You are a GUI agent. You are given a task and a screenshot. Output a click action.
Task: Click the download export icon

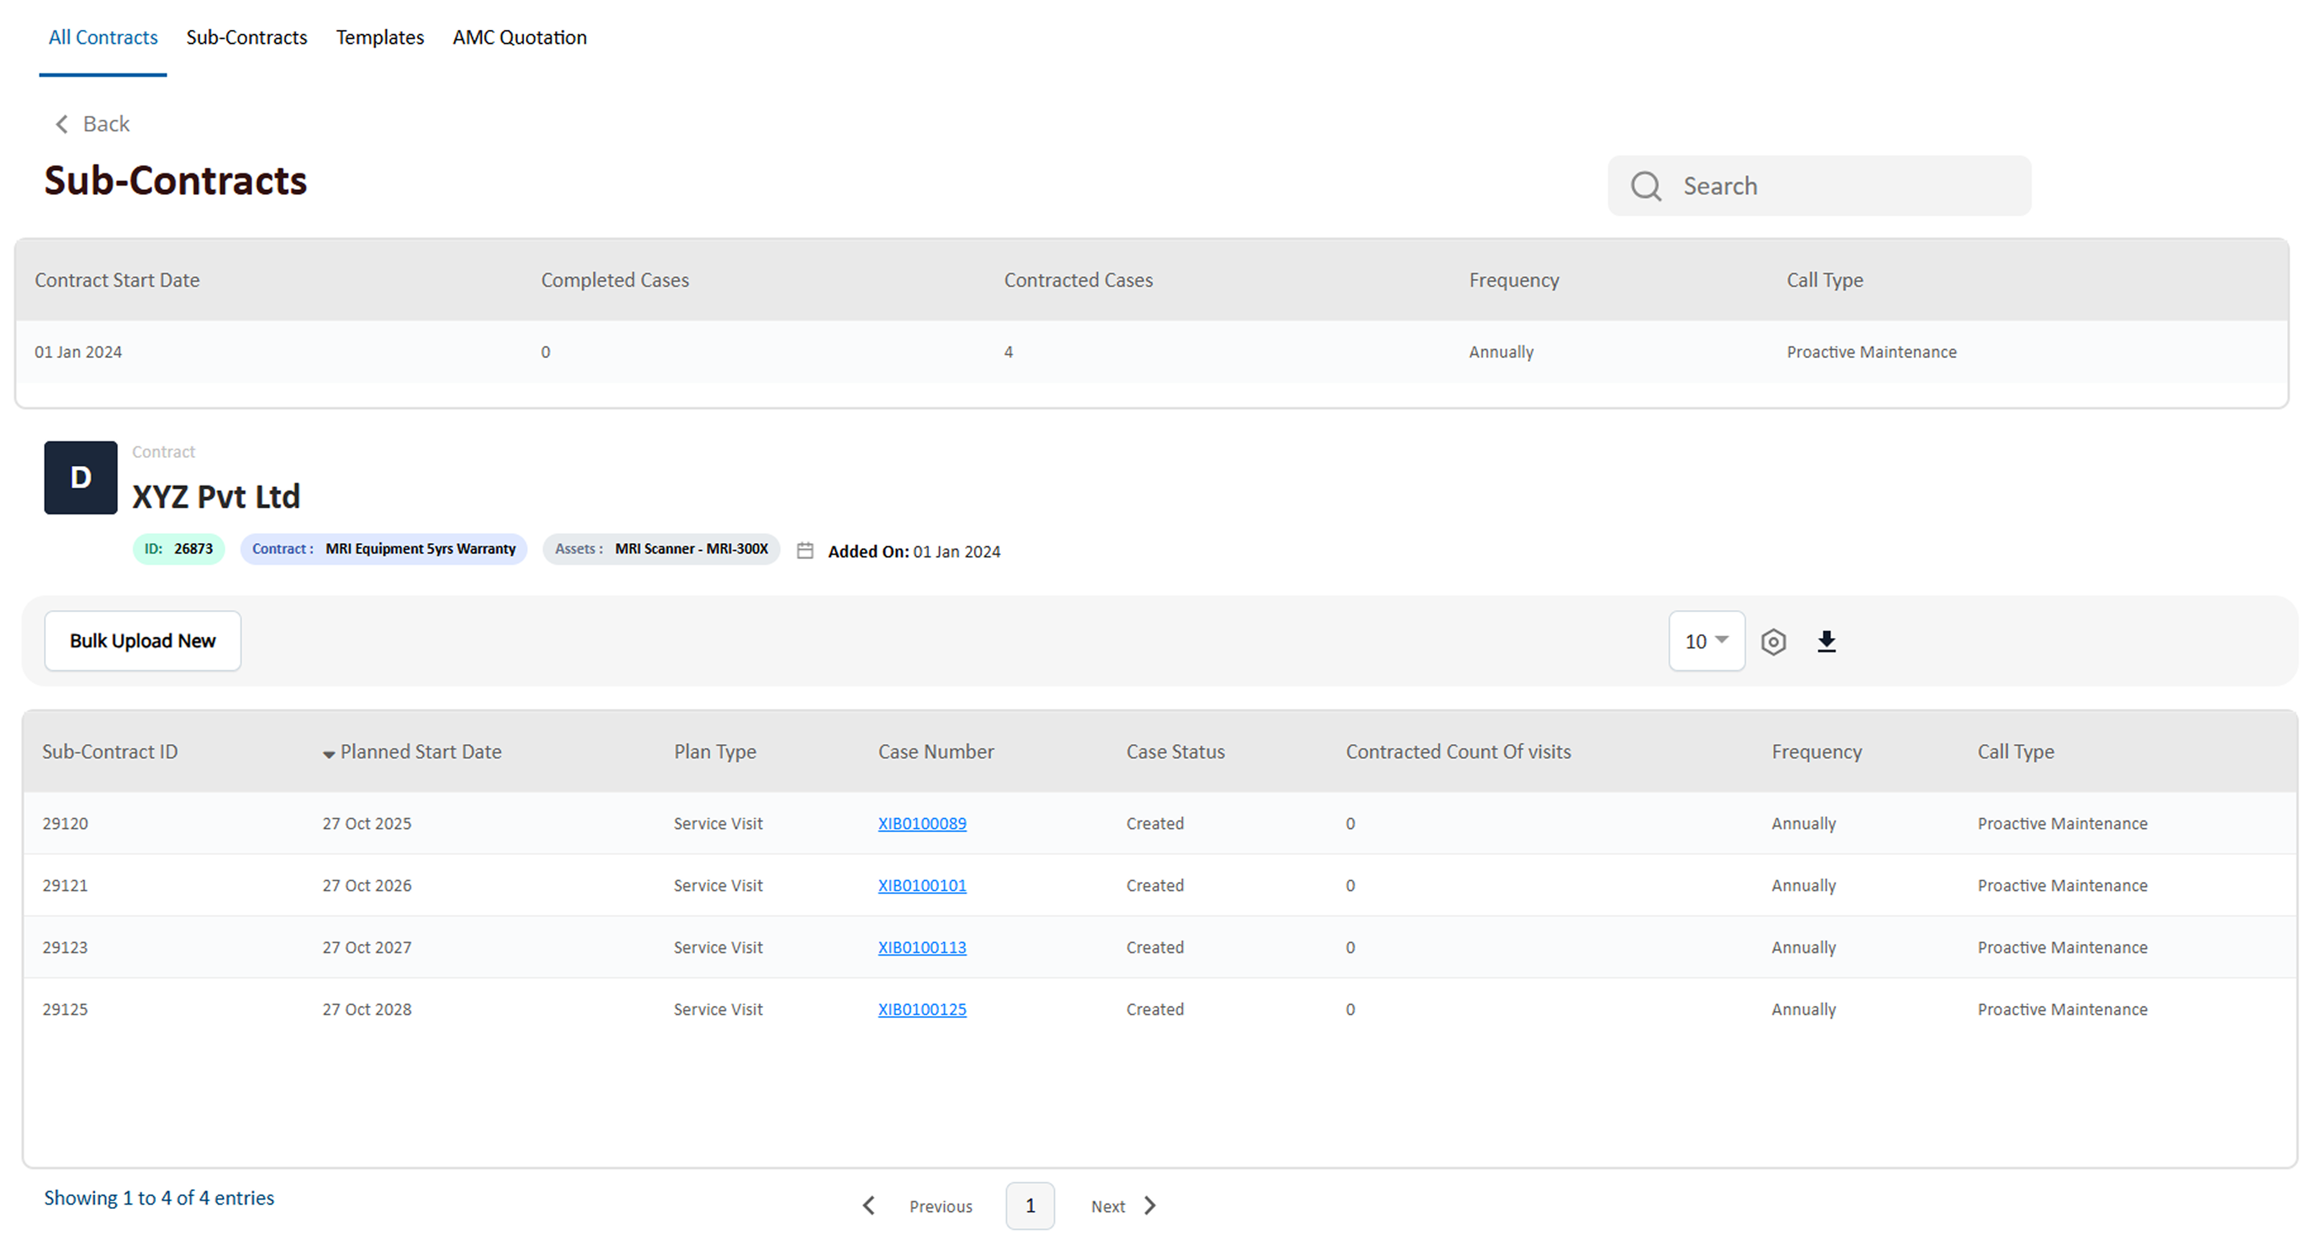click(1826, 642)
